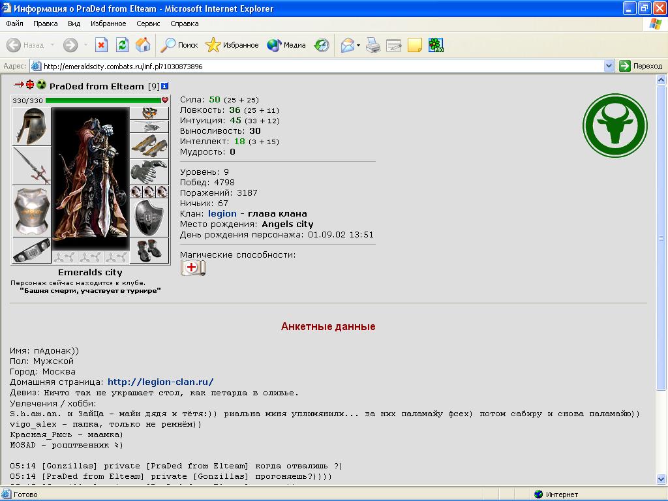Click the green radiation clan icon
The image size is (668, 501).
tap(41, 84)
